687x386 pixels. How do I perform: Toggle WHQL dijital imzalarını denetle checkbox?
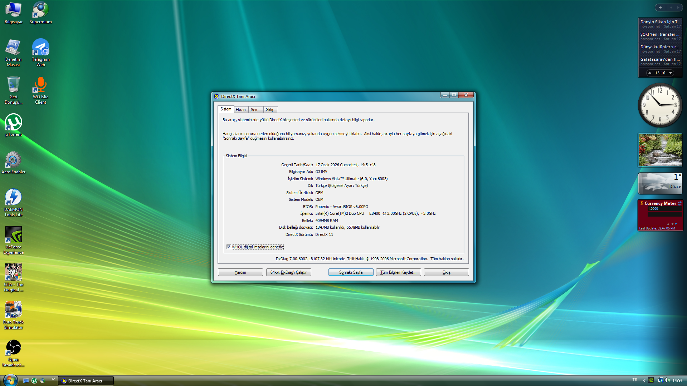229,247
